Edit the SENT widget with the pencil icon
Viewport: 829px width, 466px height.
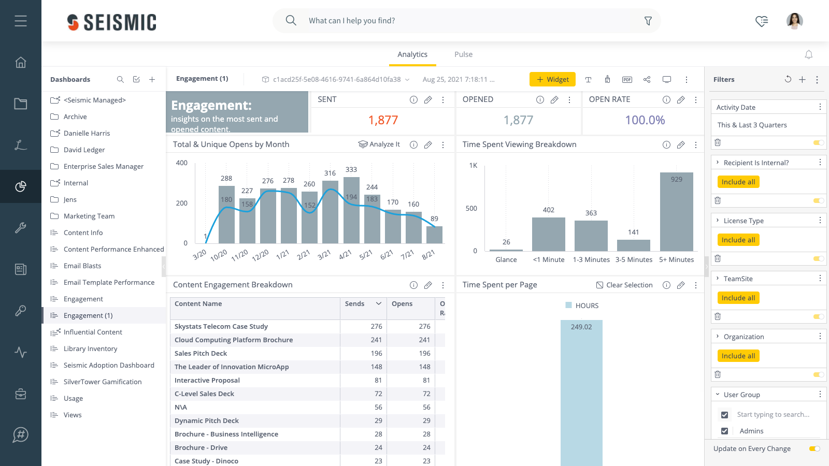(428, 99)
